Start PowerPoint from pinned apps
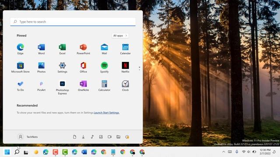280x157 pixels. [x=84, y=49]
